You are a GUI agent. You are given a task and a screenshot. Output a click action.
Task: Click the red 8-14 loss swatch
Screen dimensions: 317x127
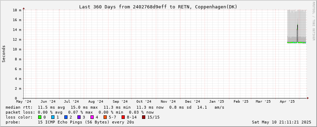pos(123,117)
